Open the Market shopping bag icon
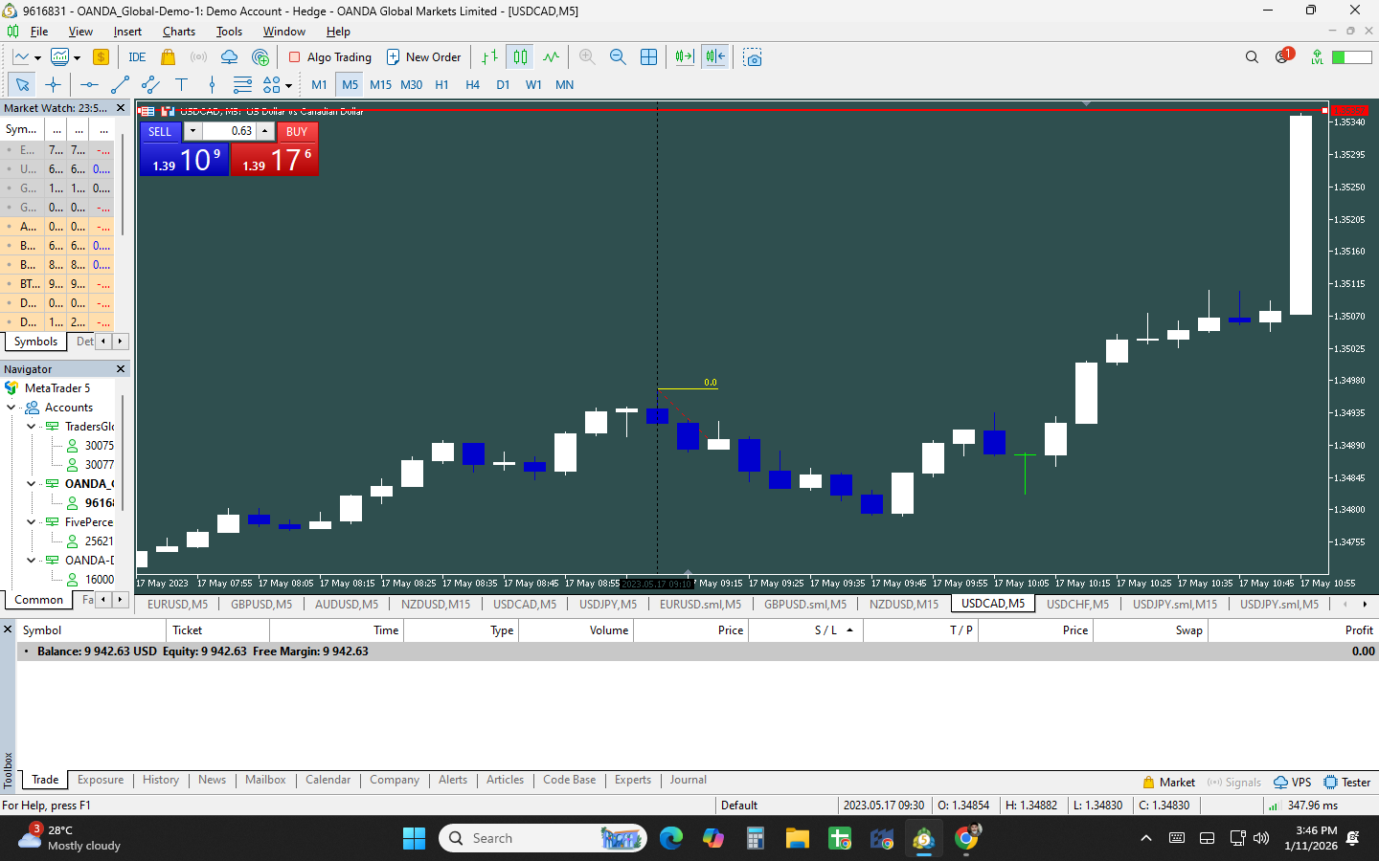The width and height of the screenshot is (1379, 861). 169,57
